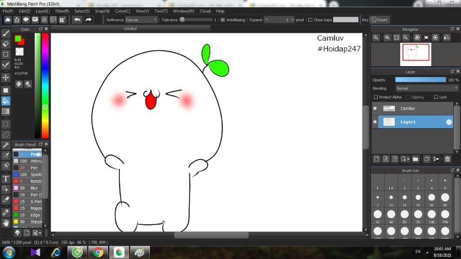Switch to Untitled canvas tab

point(130,28)
